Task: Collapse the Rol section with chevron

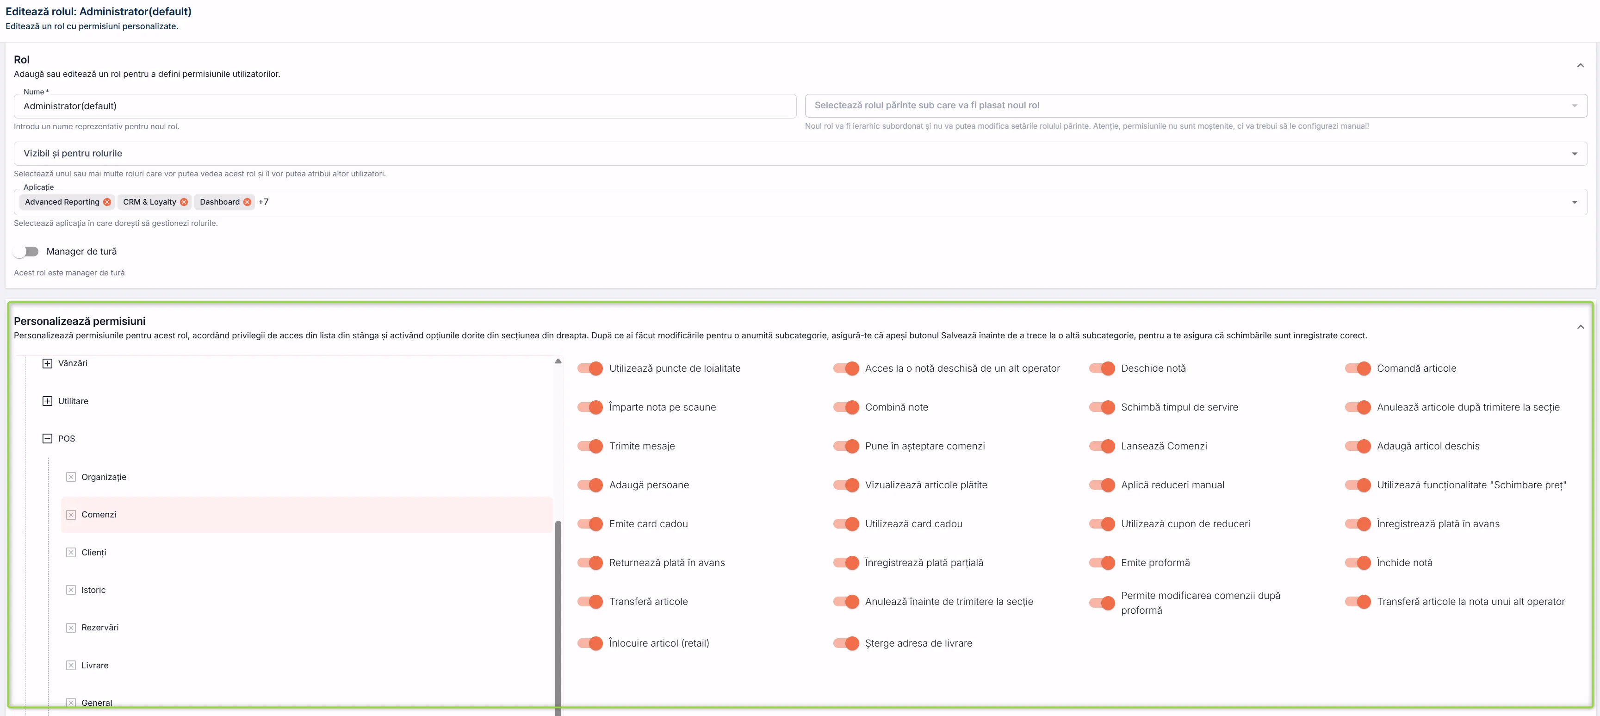Action: pos(1580,65)
